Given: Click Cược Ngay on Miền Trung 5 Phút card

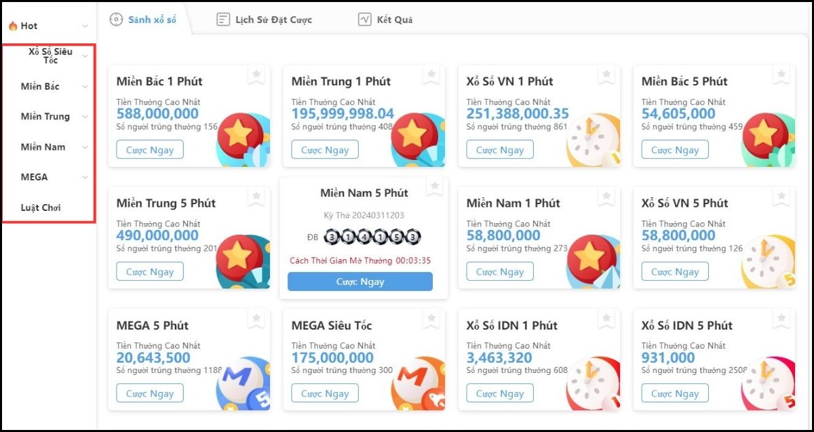Looking at the screenshot, I should pyautogui.click(x=150, y=272).
